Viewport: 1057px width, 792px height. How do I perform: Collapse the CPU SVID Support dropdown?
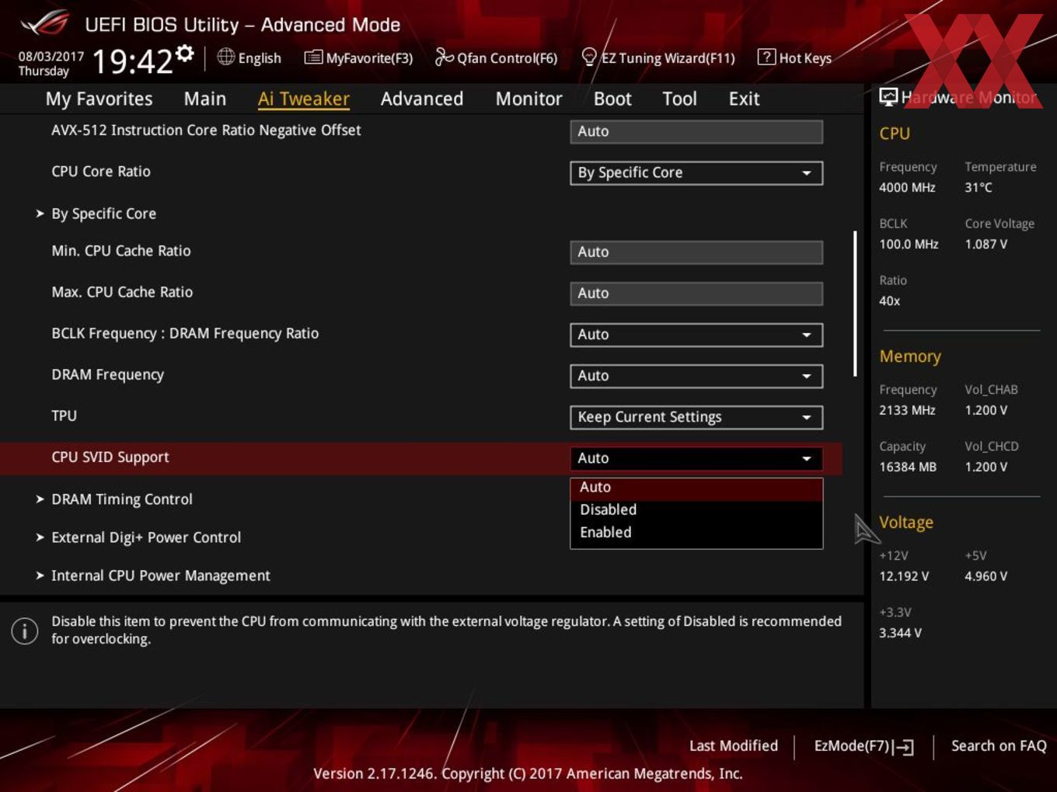696,458
